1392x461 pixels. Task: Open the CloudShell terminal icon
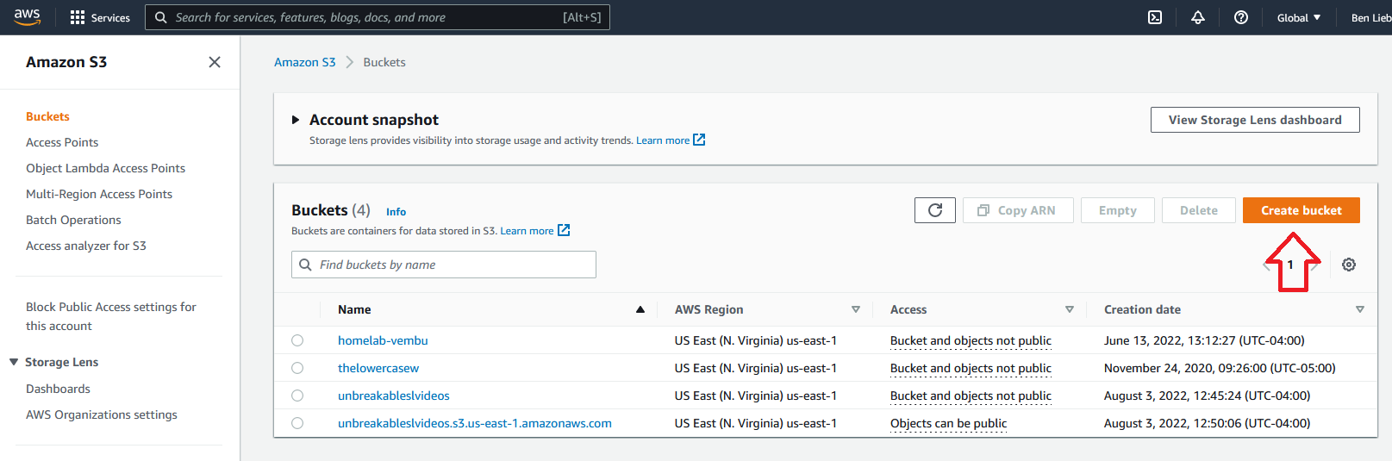pos(1155,17)
